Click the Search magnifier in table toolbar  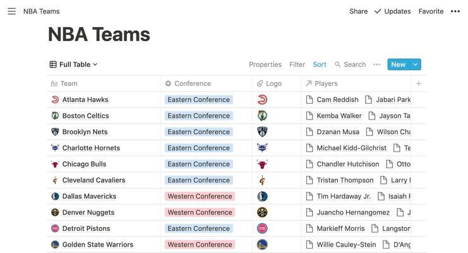[x=337, y=65]
